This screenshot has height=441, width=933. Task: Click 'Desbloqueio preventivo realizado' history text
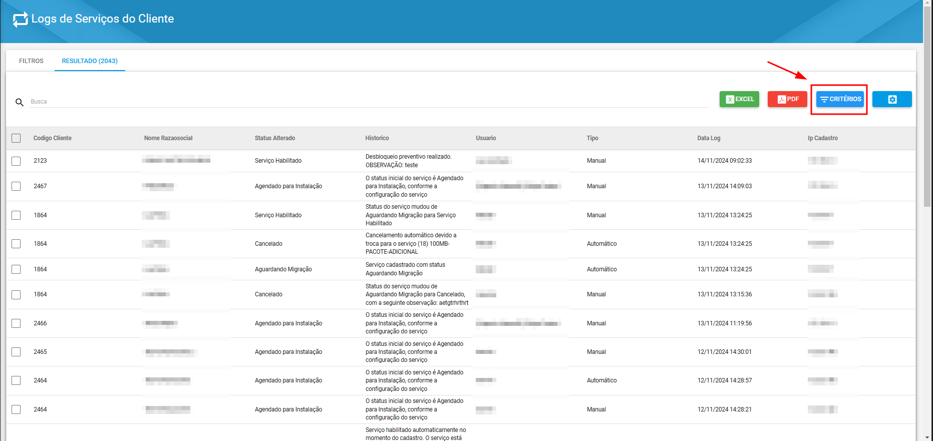tap(409, 157)
